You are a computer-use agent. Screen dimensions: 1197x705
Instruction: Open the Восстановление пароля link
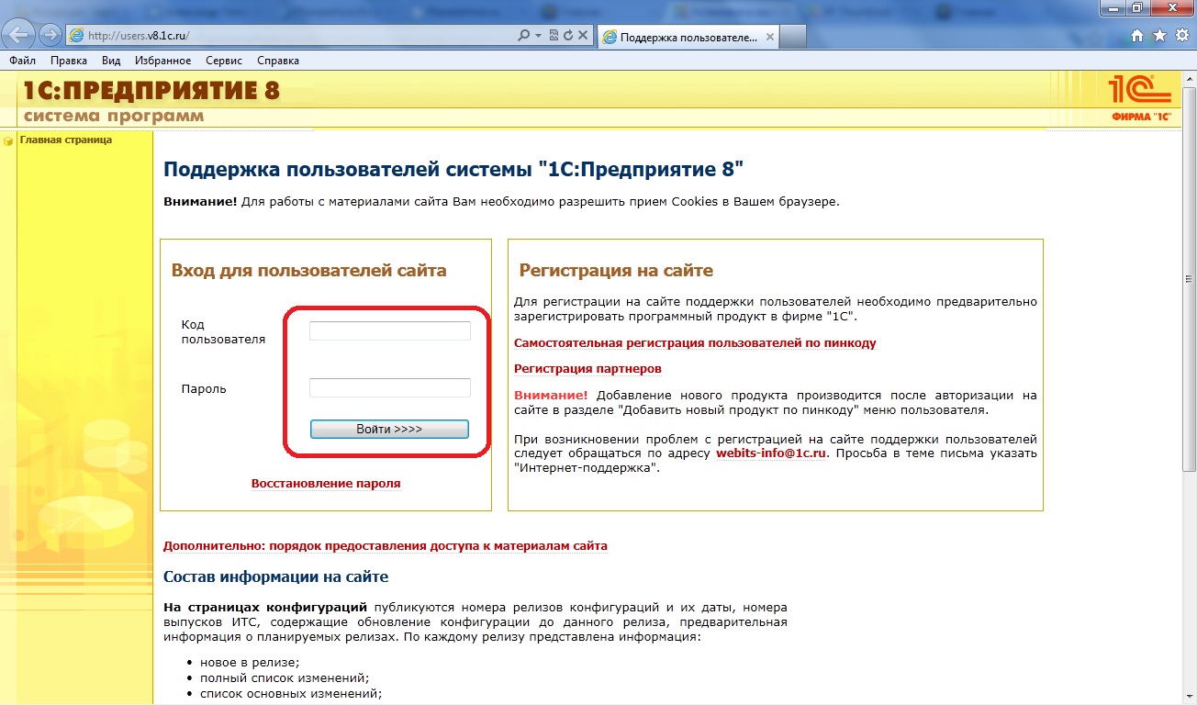[x=326, y=483]
